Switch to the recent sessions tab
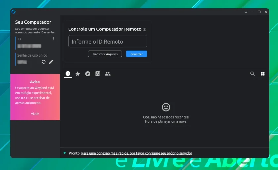The width and height of the screenshot is (278, 170). [x=68, y=74]
